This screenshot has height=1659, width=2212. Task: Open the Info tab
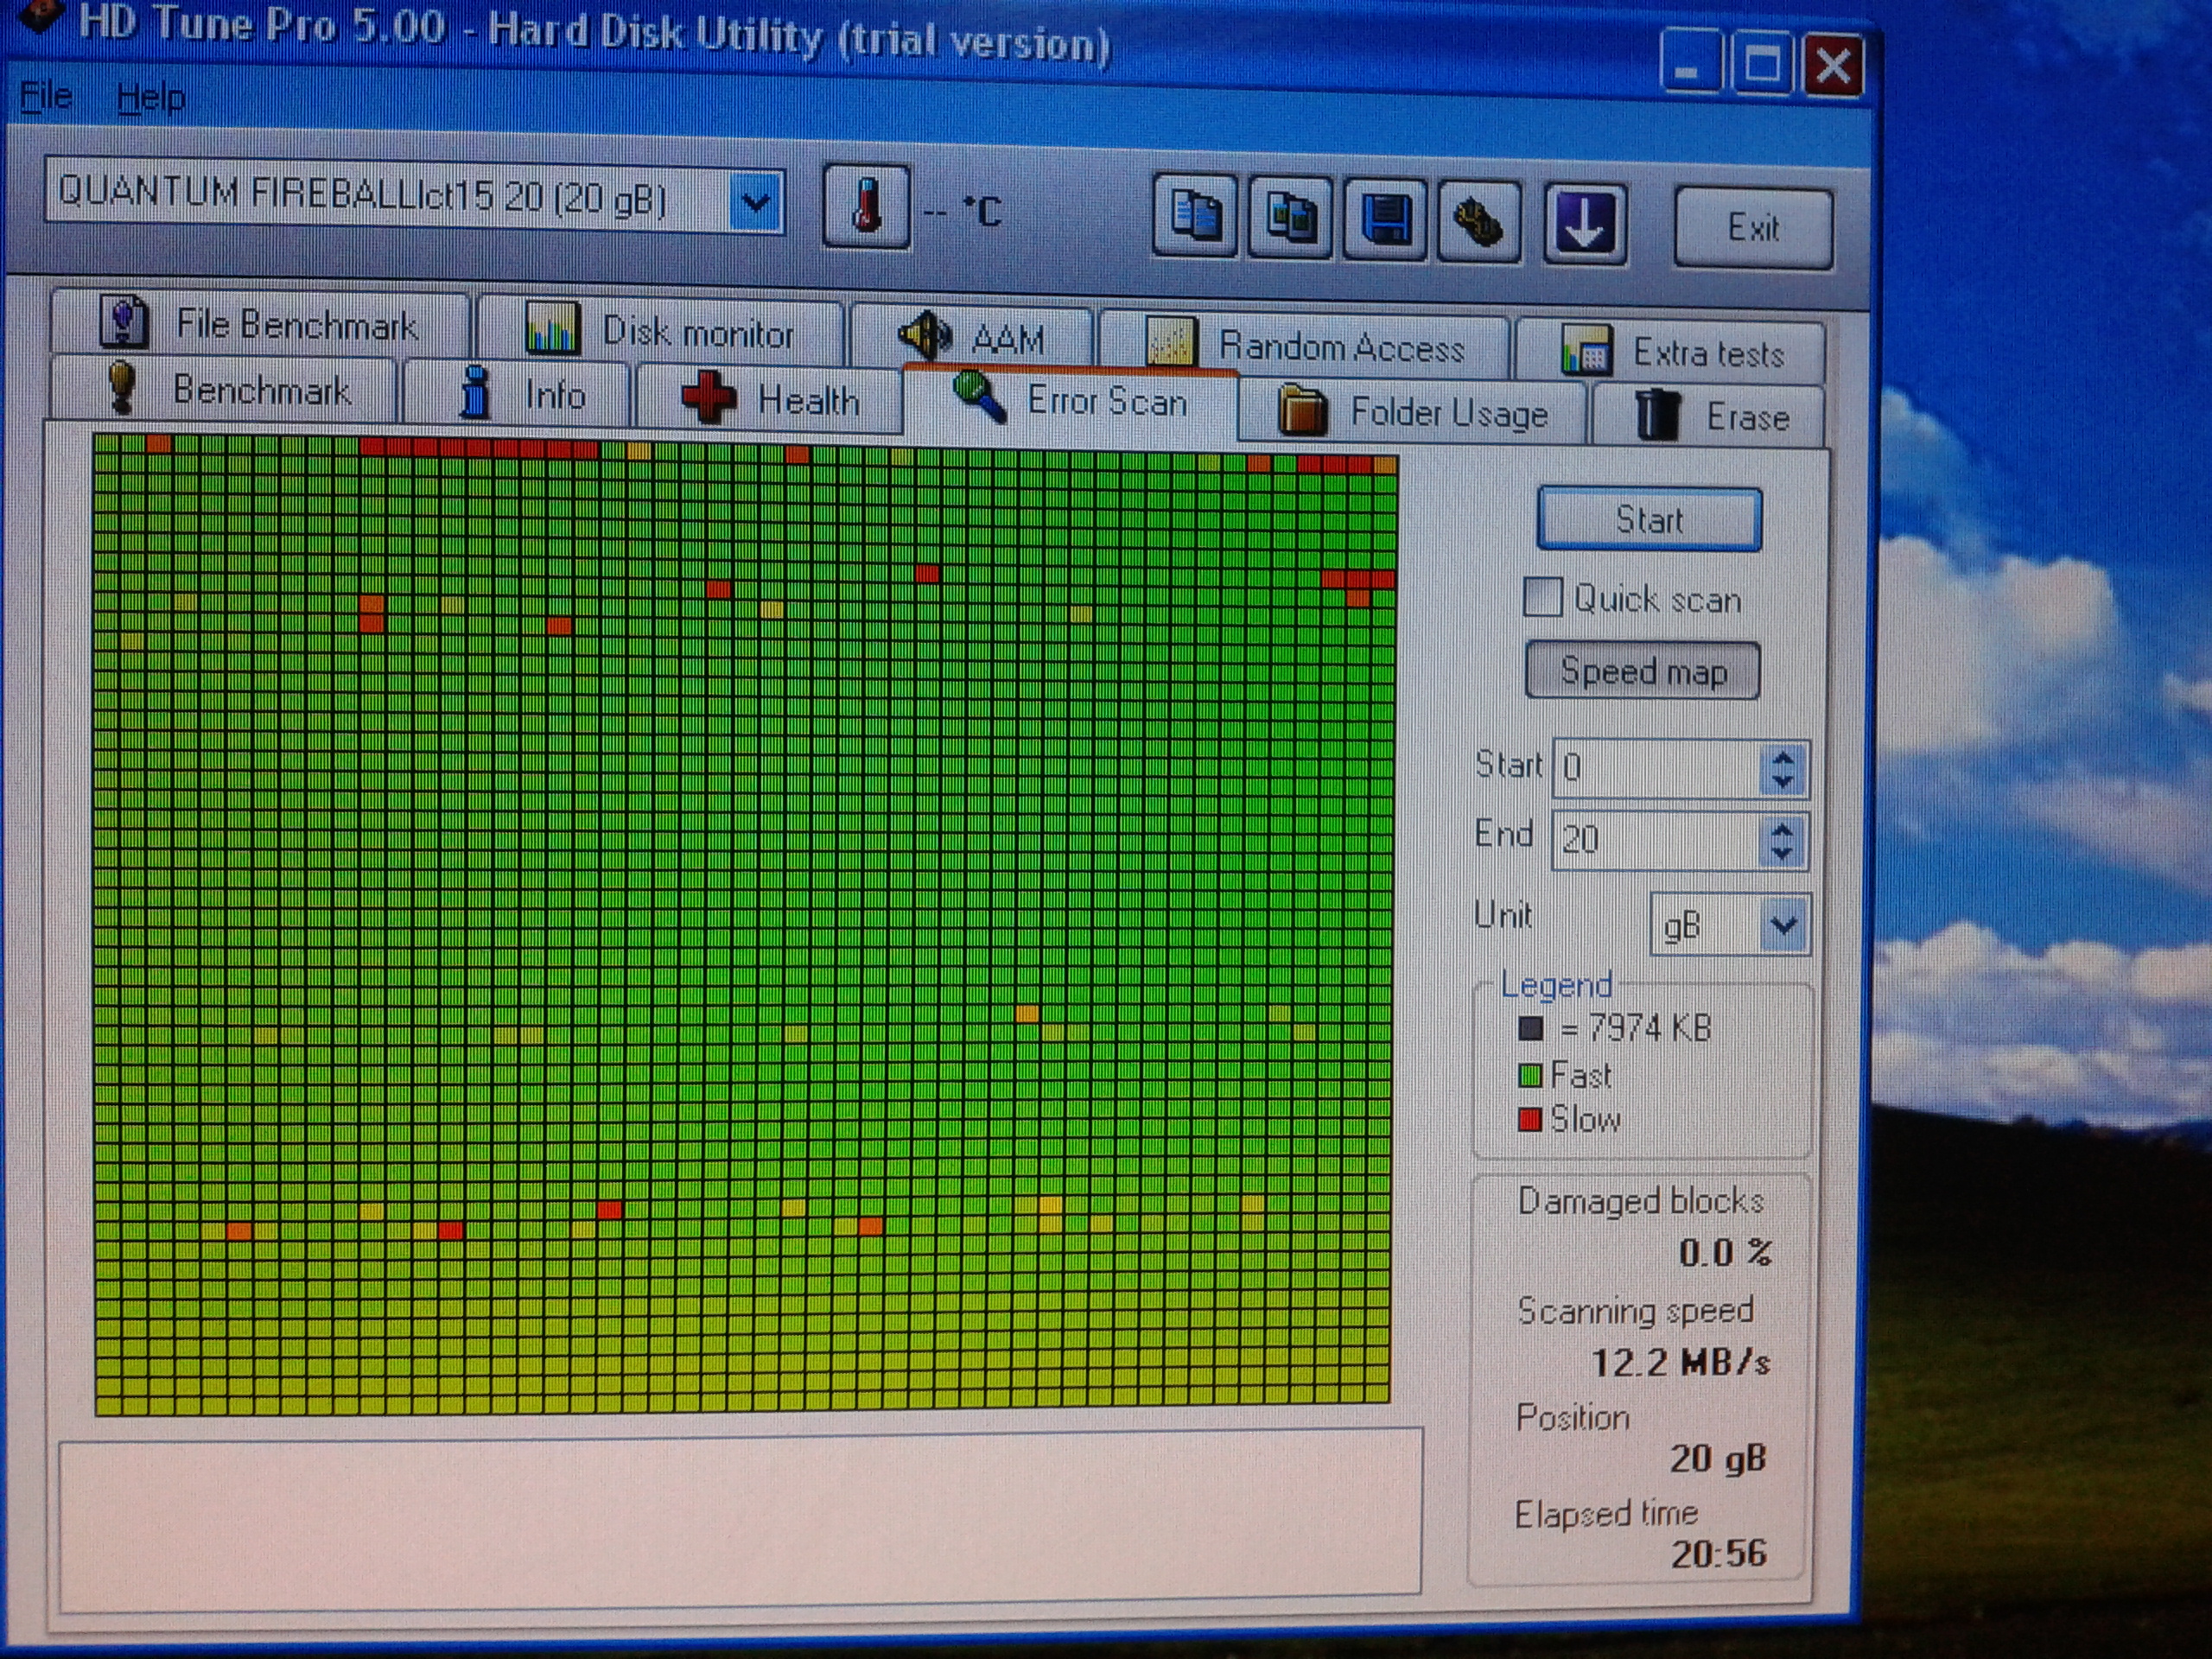pyautogui.click(x=517, y=393)
